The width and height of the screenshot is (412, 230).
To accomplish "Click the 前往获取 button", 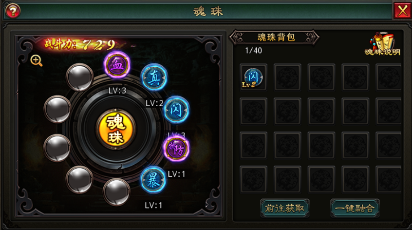I will [x=284, y=208].
